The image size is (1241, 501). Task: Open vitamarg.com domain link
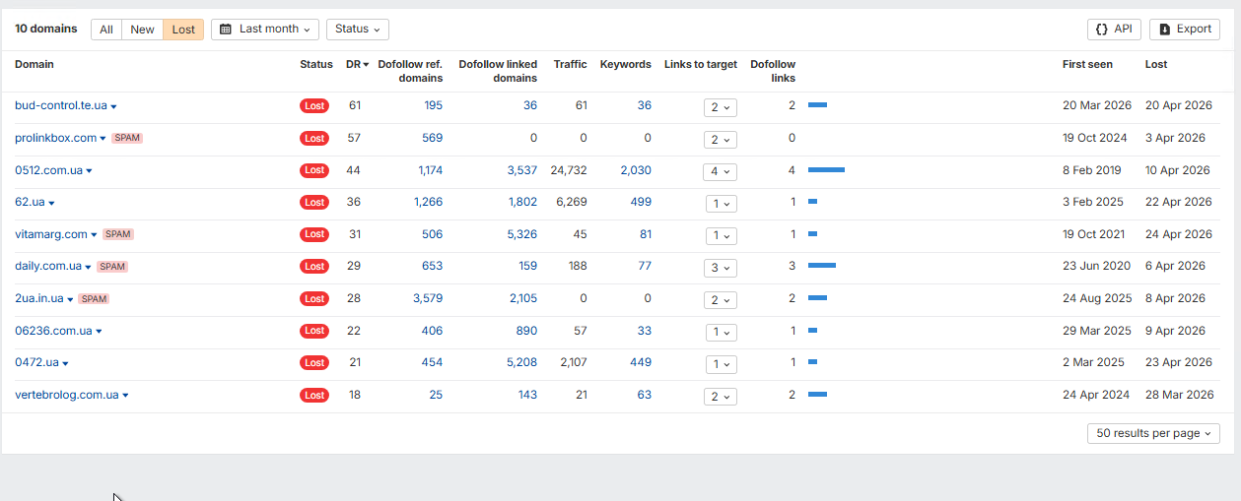[51, 234]
